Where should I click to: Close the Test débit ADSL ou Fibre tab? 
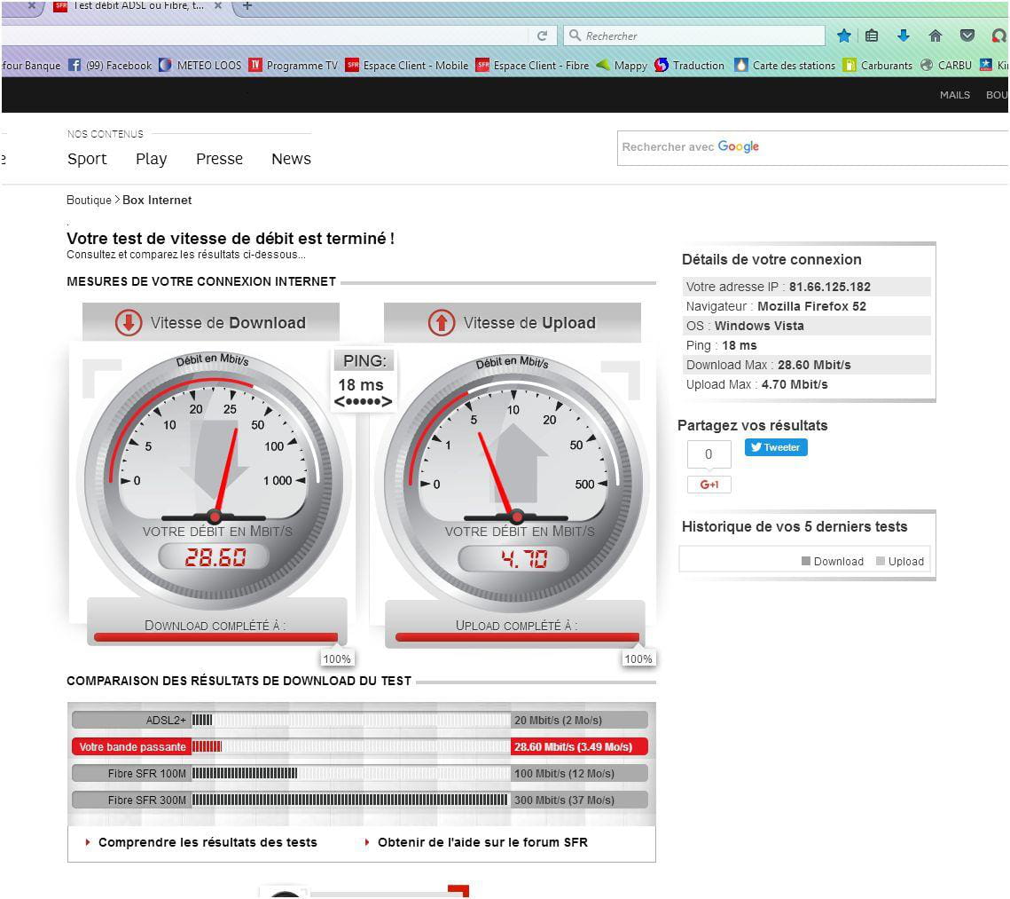pyautogui.click(x=218, y=5)
